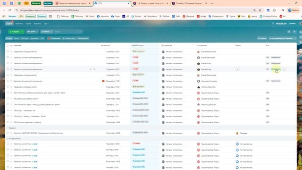Image resolution: width=302 pixels, height=170 pixels.
Task: Switch to the Мой план view tab
Action: point(25,38)
